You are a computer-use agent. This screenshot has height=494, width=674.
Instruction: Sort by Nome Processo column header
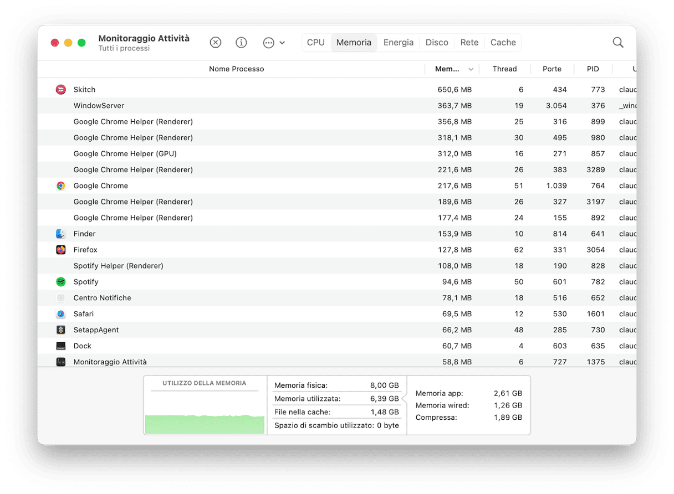237,69
